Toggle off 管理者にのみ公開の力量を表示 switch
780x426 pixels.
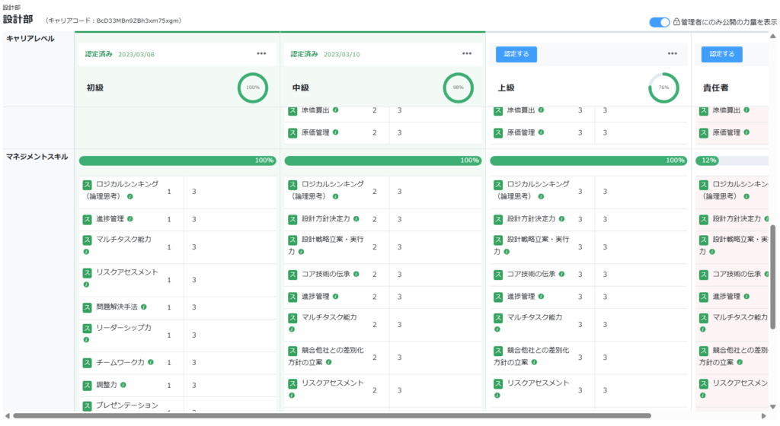coord(659,23)
